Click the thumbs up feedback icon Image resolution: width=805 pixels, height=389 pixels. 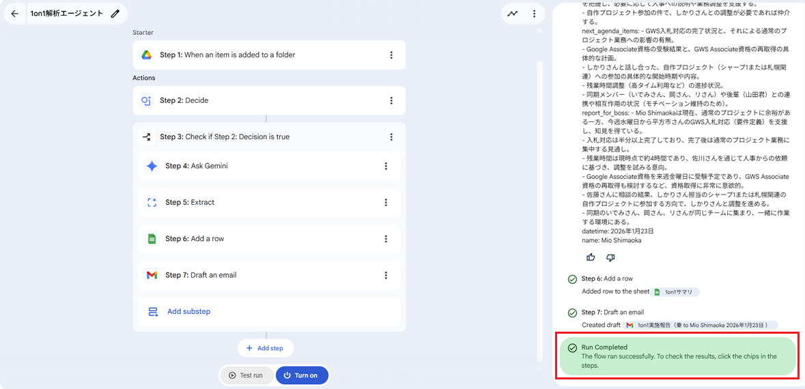591,257
